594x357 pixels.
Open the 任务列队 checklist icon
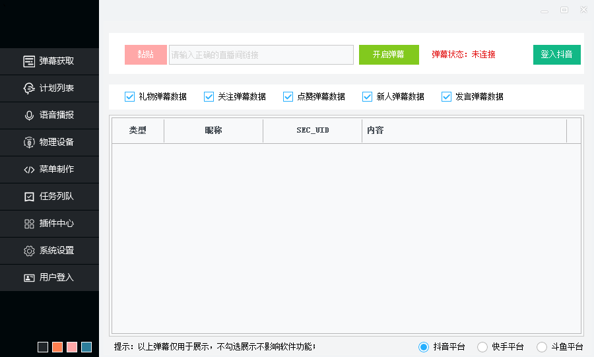(x=29, y=197)
